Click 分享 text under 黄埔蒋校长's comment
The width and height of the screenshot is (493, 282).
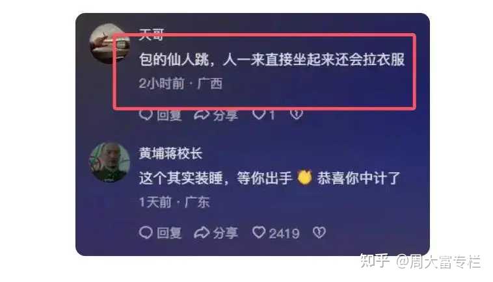pyautogui.click(x=226, y=233)
